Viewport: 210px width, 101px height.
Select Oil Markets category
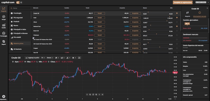click(16, 49)
